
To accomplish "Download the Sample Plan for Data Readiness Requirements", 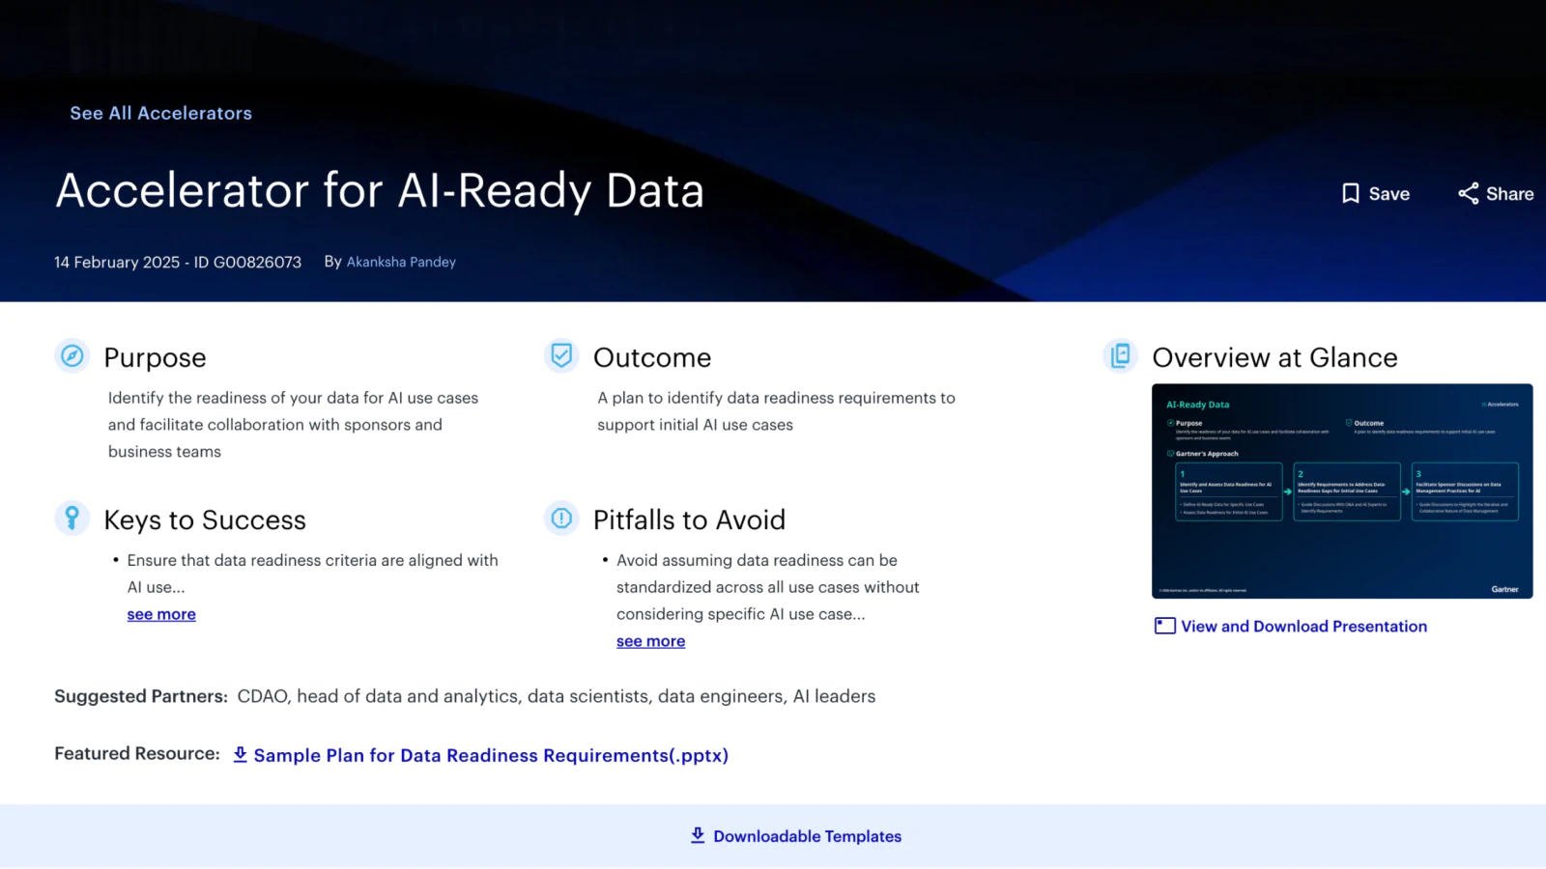I will pos(491,755).
